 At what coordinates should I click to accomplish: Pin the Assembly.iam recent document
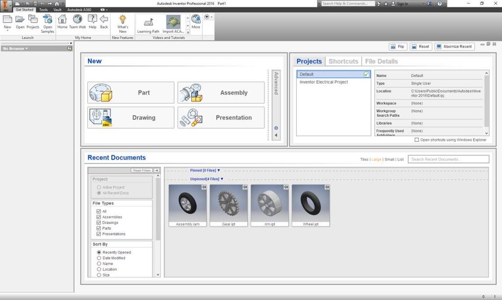tap(204, 187)
